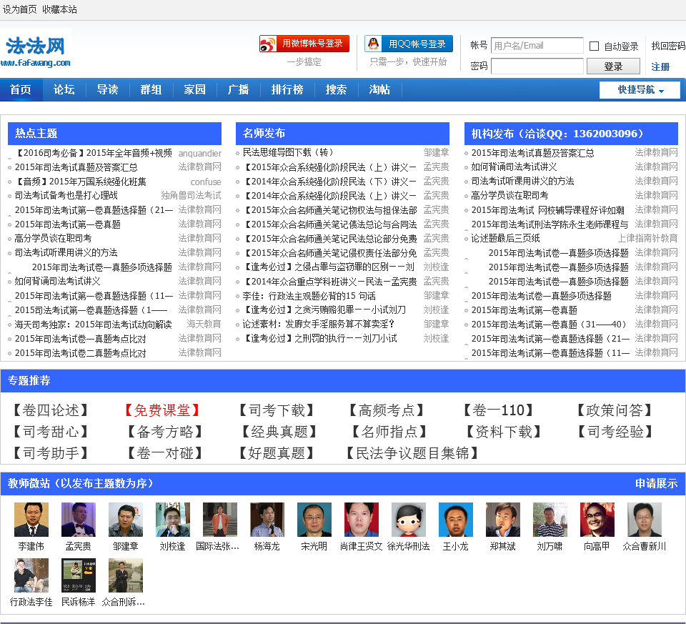This screenshot has width=686, height=624.
Task: Open 民法思维导图下载（转） post
Action: coord(288,152)
